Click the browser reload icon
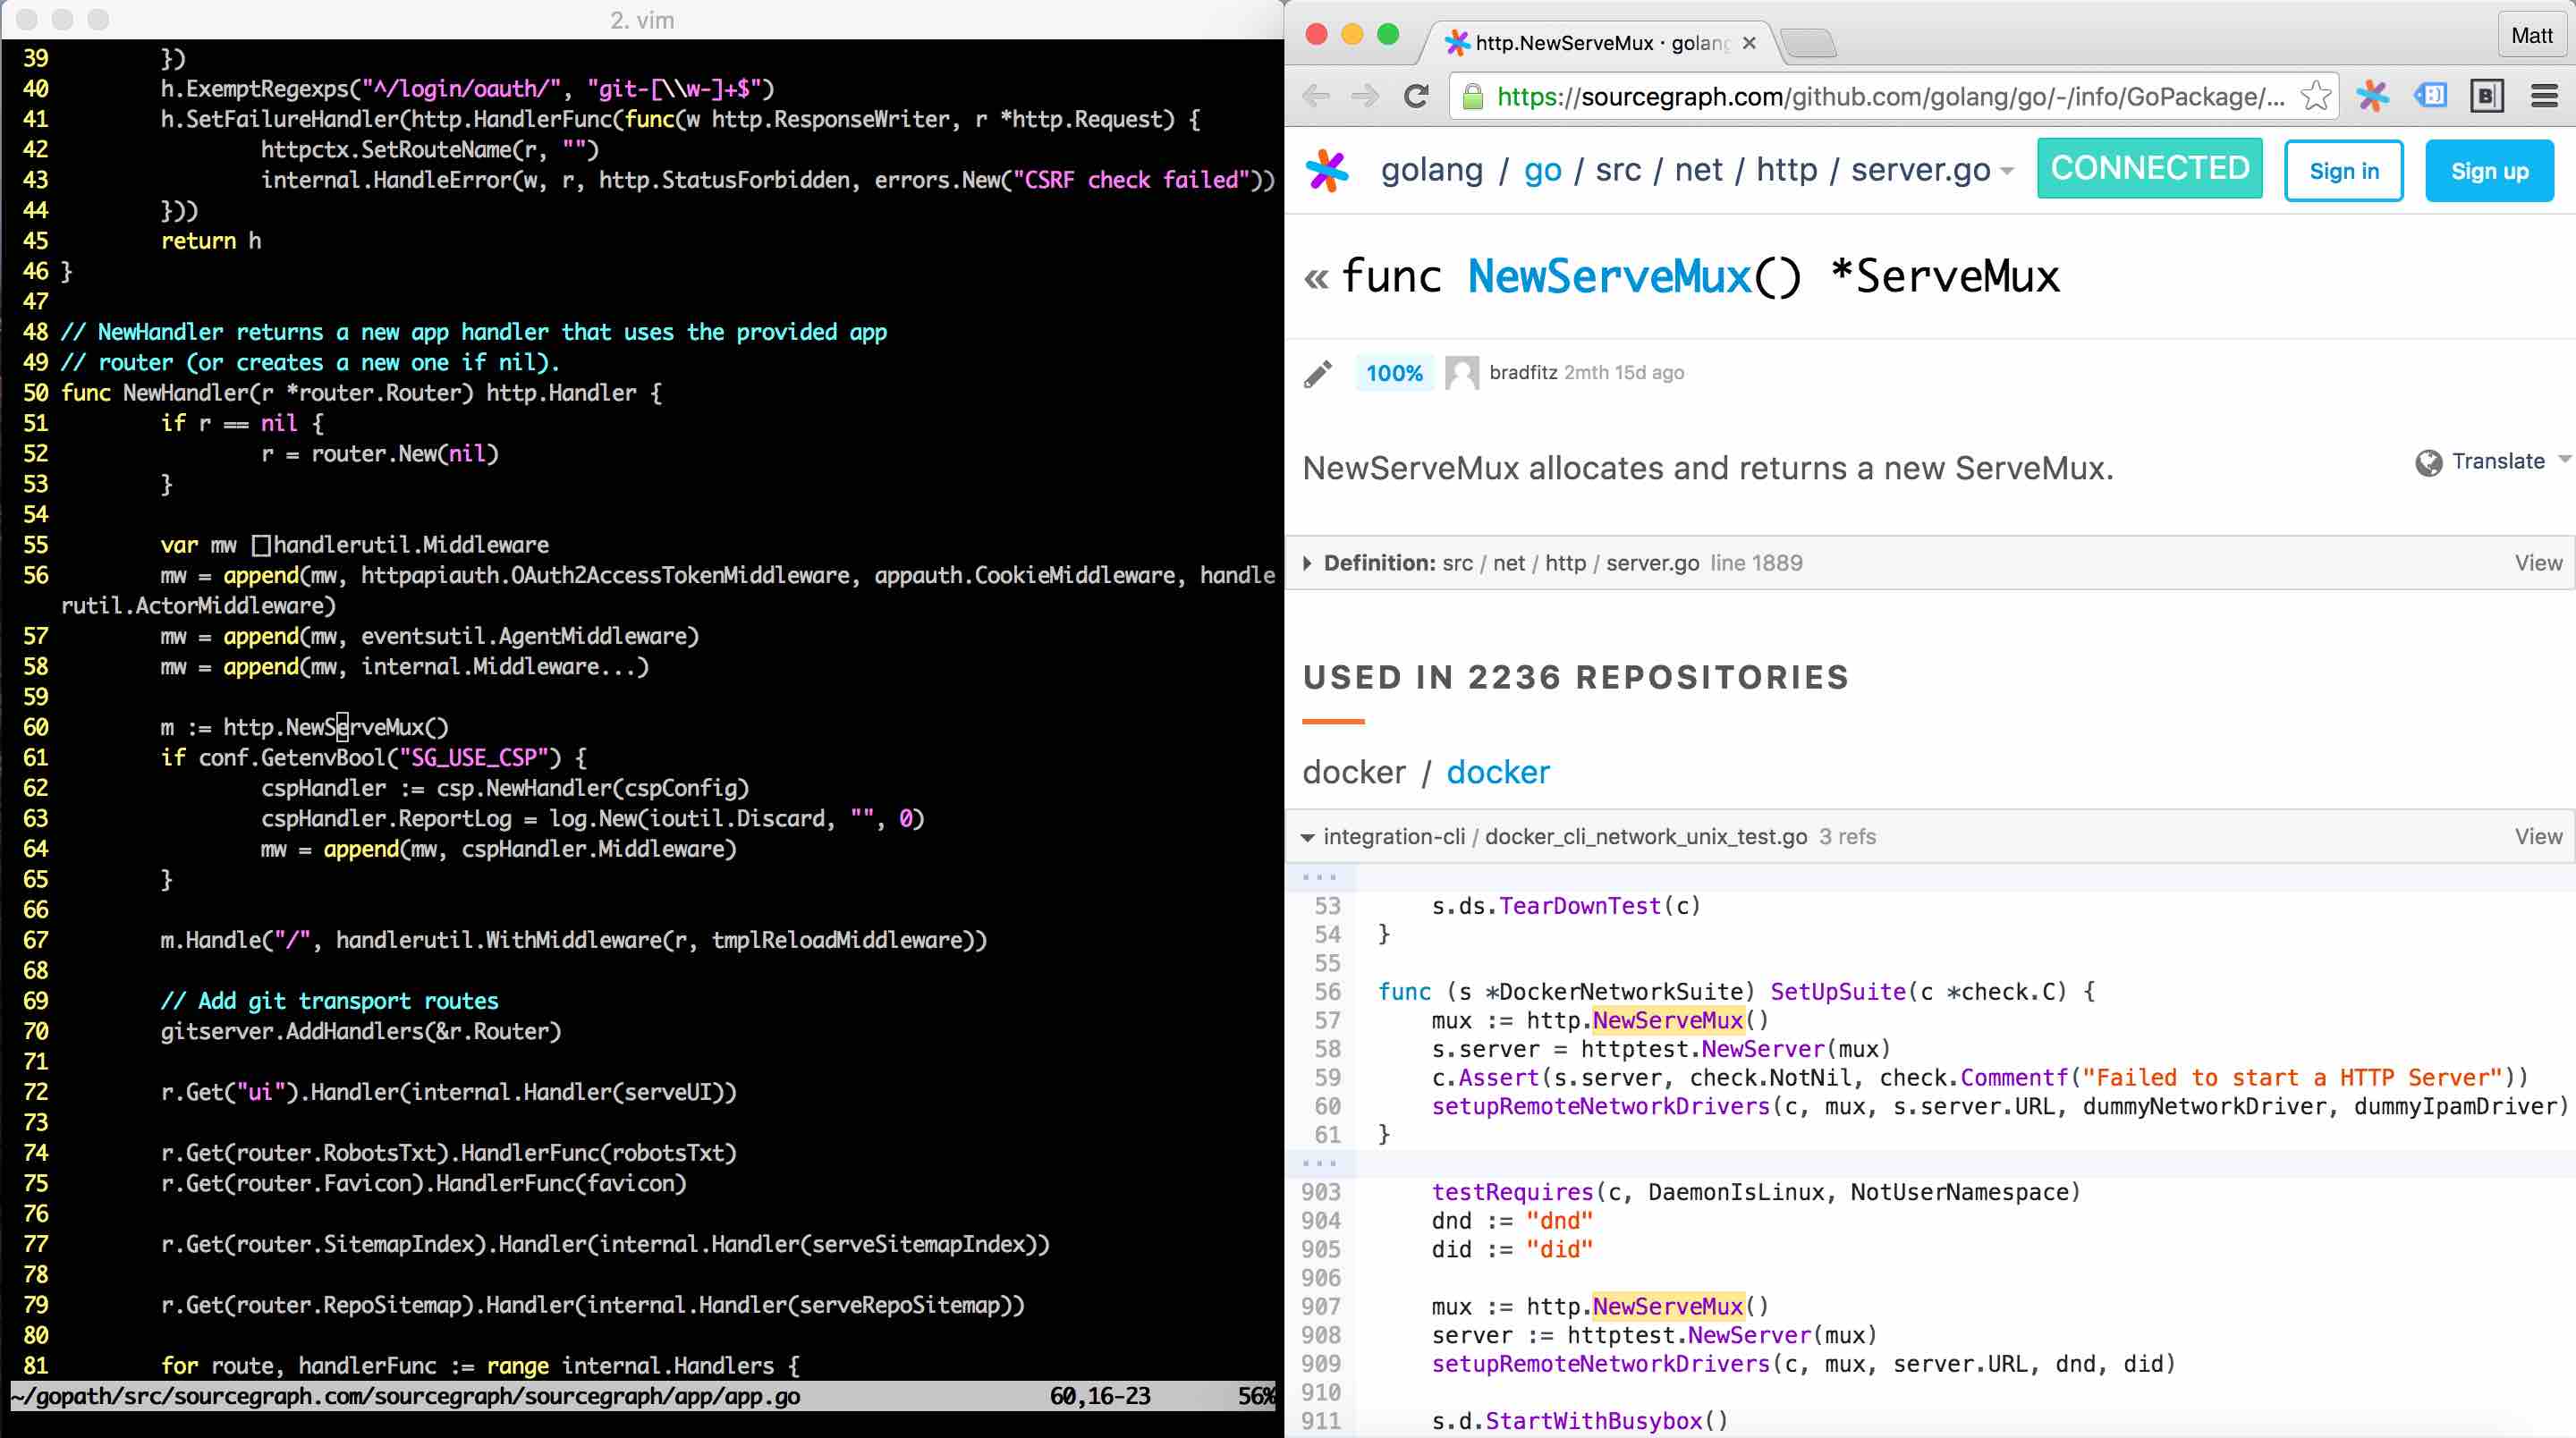 click(x=1415, y=96)
